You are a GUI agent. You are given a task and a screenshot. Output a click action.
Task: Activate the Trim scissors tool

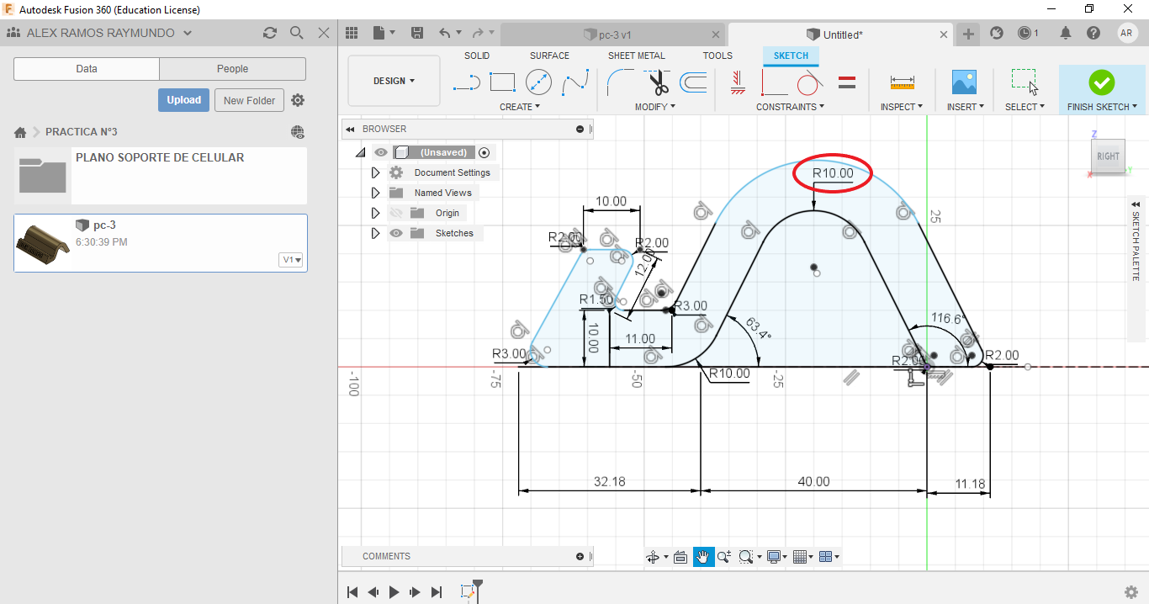[658, 82]
